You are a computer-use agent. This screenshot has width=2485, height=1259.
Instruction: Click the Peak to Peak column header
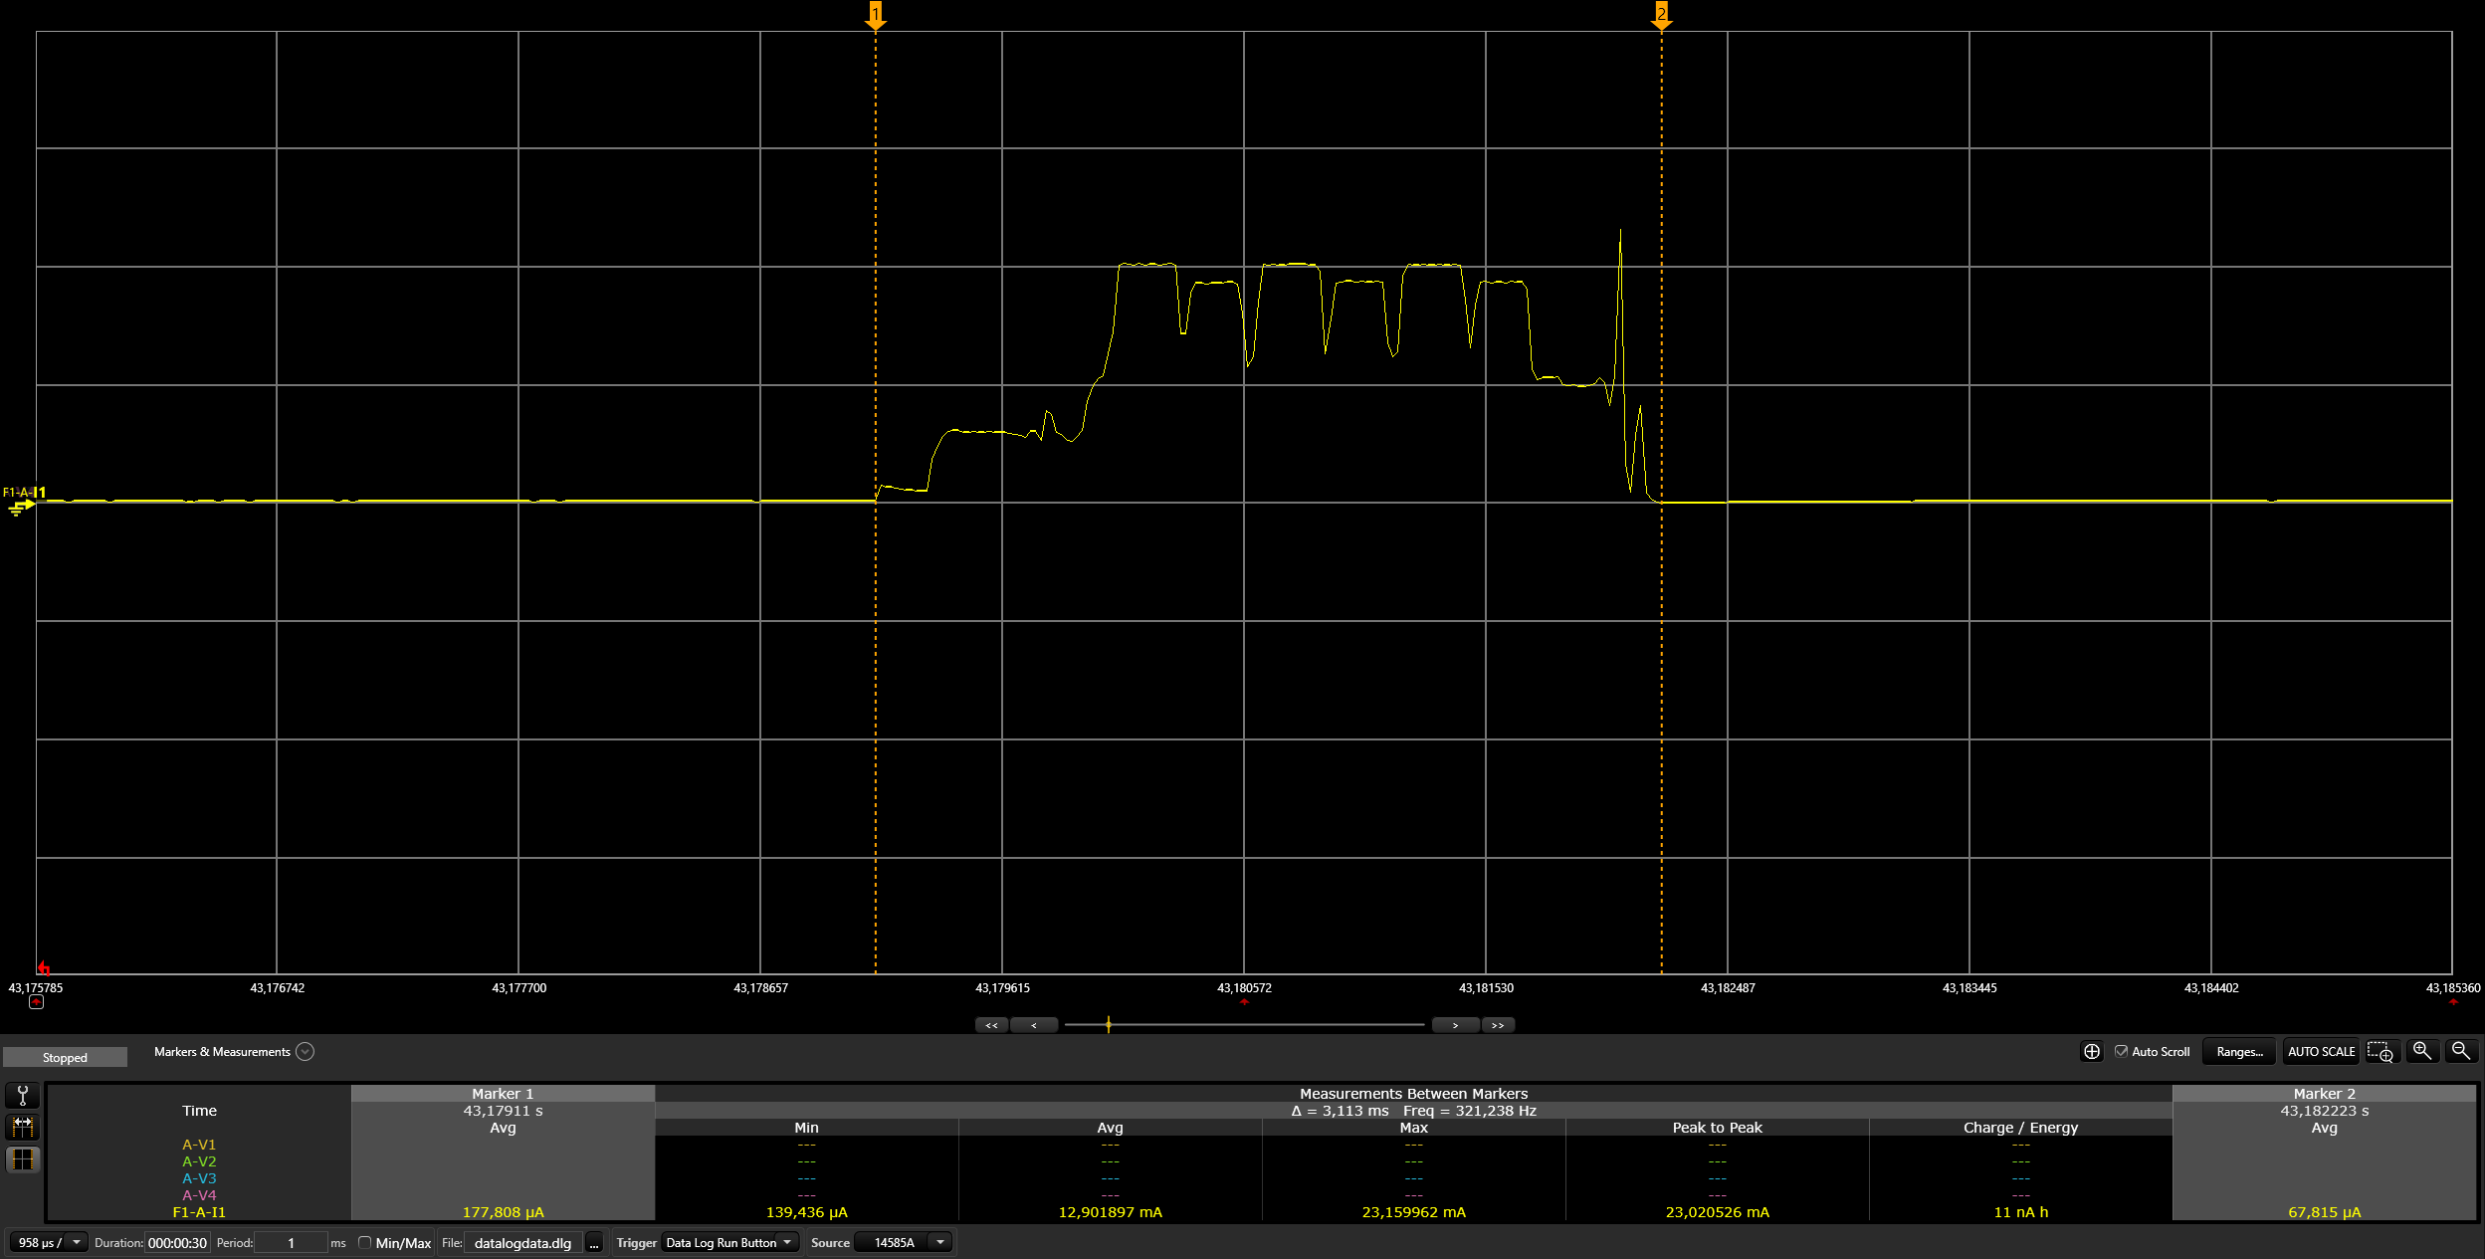[x=1717, y=1128]
